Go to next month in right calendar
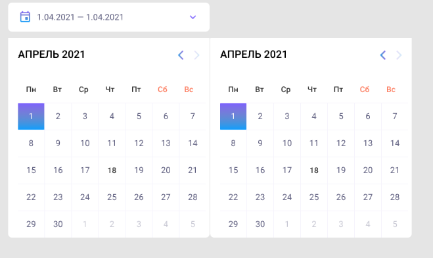Screen dimensions: 433x258 (x=399, y=55)
